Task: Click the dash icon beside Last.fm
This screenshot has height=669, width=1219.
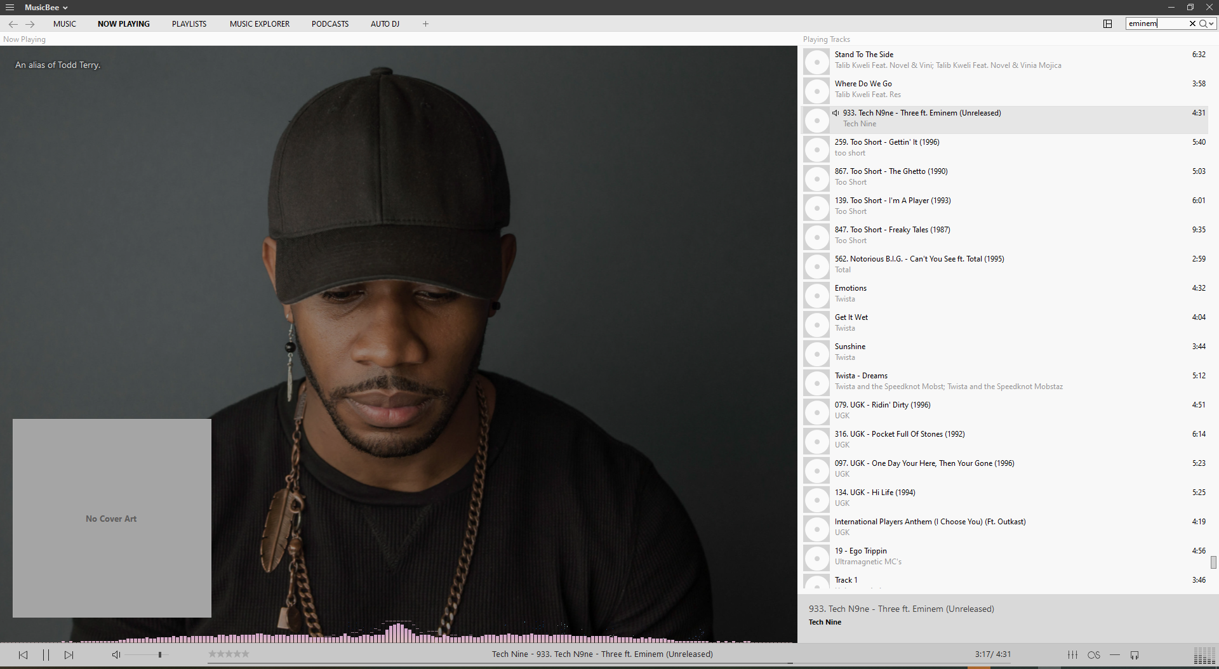Action: point(1114,654)
